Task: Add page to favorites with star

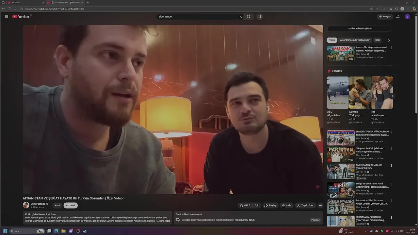Action: coord(377,9)
